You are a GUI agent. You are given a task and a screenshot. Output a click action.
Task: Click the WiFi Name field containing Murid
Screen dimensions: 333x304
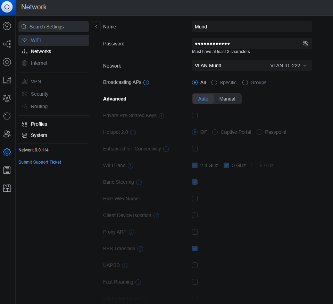coord(251,27)
